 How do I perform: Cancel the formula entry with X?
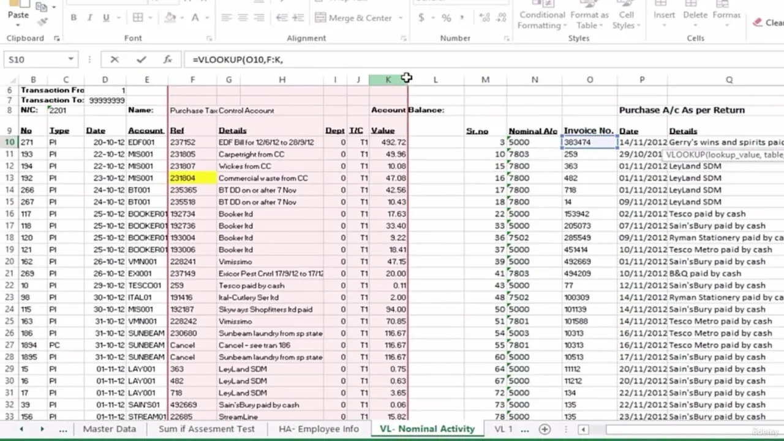115,59
